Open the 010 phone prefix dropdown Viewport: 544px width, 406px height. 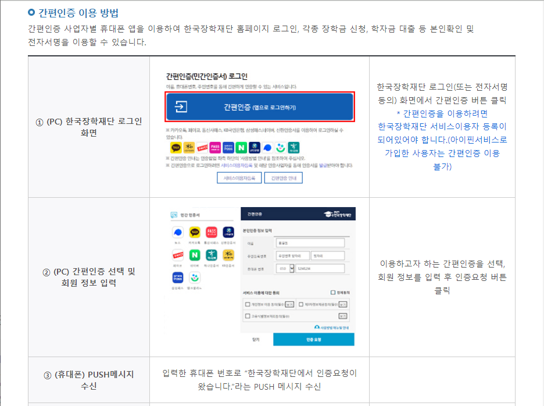tap(291, 269)
